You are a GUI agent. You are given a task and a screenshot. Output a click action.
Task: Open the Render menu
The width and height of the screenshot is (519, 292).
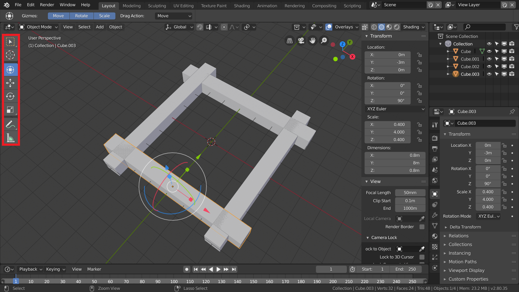(x=47, y=5)
